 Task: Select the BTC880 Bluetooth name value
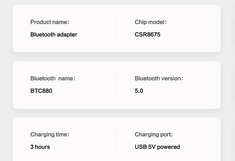41,91
